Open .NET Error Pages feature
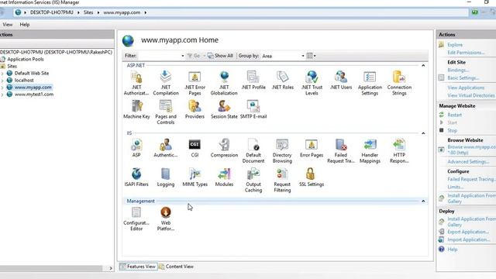 click(x=195, y=83)
